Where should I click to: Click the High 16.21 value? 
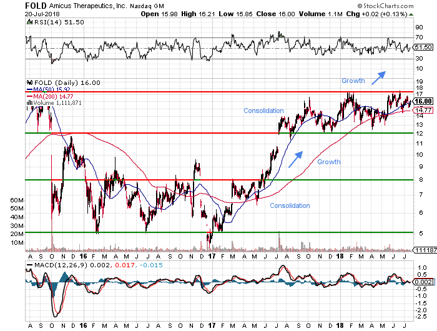(198, 14)
